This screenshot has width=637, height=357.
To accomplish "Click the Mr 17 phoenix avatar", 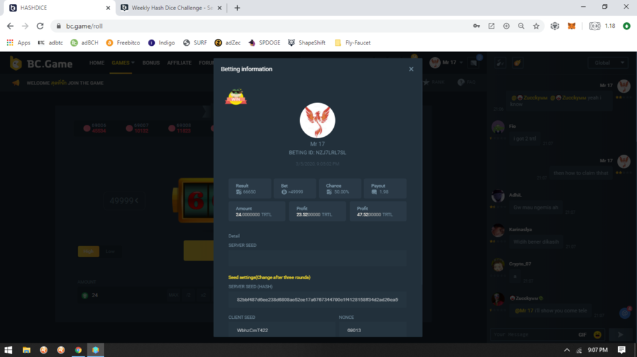I will coord(317,120).
